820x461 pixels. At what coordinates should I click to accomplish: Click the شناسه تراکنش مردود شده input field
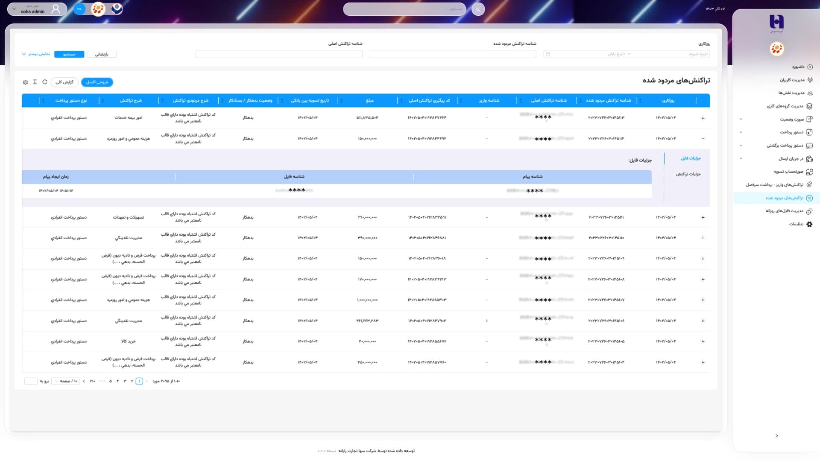[453, 54]
